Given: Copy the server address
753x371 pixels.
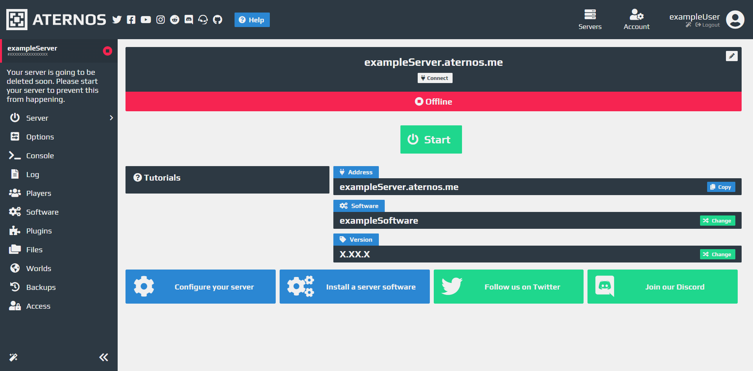Looking at the screenshot, I should coord(721,187).
